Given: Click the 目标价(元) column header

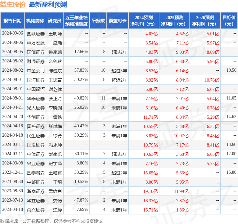Looking at the screenshot, I should click(x=229, y=20).
